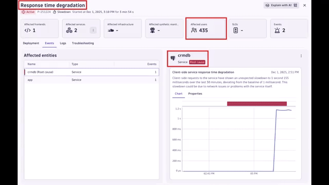Open the Events 2 summary card

click(x=289, y=28)
